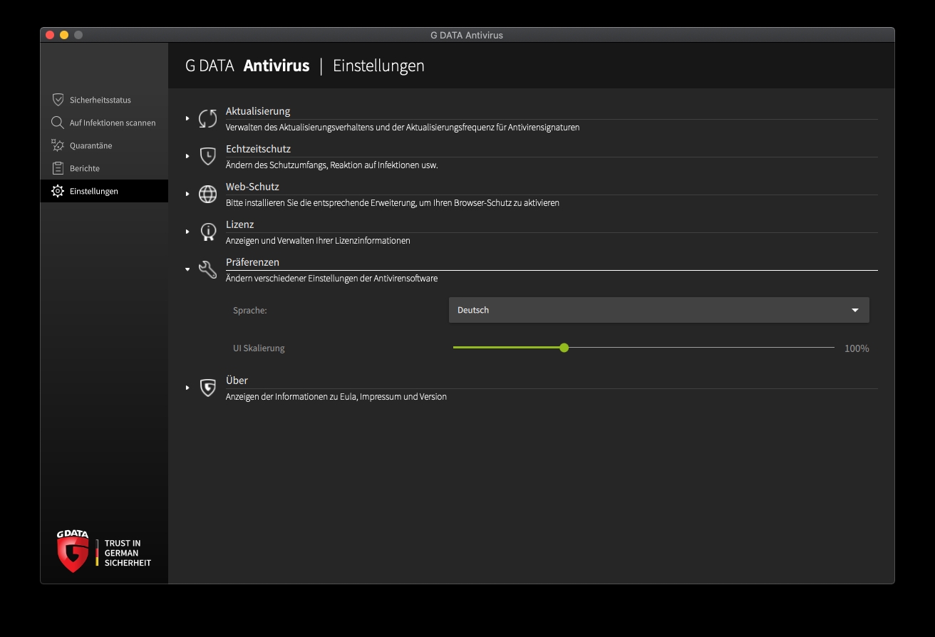Click the Präferenzen heading
This screenshot has height=637, width=935.
tap(252, 262)
